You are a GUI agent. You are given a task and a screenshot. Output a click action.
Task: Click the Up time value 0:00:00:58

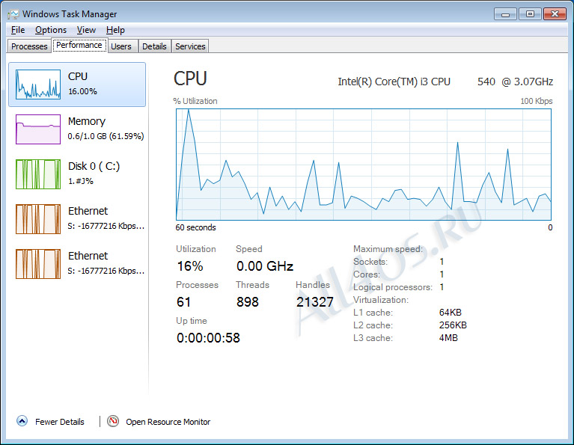(x=208, y=338)
